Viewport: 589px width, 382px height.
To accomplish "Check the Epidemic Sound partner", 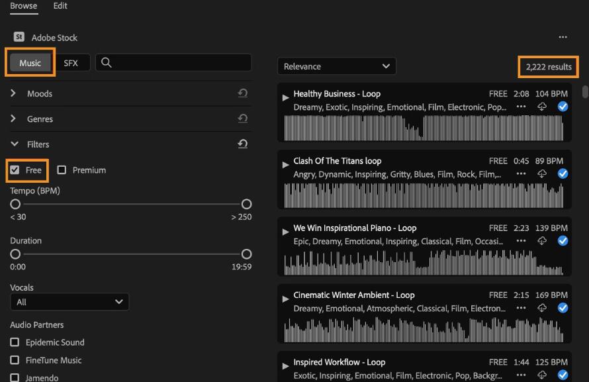I will (15, 342).
